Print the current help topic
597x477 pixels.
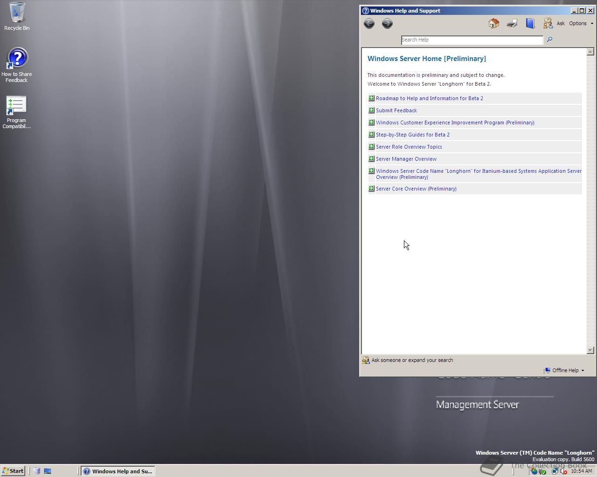click(512, 23)
